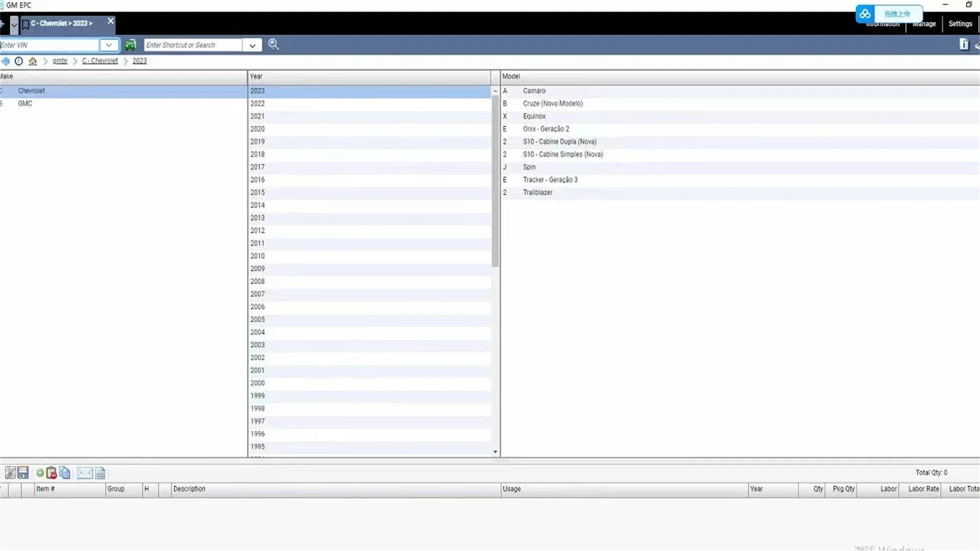Click the info icon at top right
Viewport: 980px width, 551px height.
tap(964, 44)
